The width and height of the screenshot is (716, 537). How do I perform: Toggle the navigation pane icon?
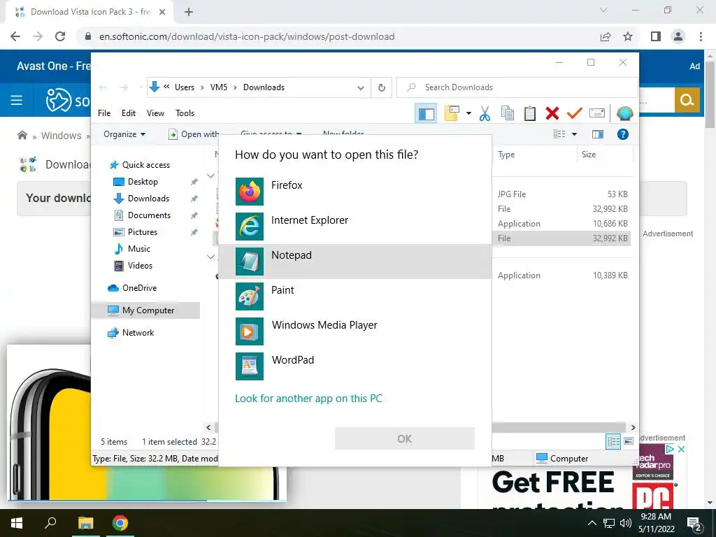pyautogui.click(x=426, y=113)
